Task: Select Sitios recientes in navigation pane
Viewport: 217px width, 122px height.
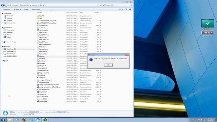Action: 11,23
